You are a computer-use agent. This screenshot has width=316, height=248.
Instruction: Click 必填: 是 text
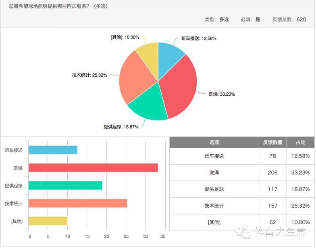pyautogui.click(x=251, y=19)
